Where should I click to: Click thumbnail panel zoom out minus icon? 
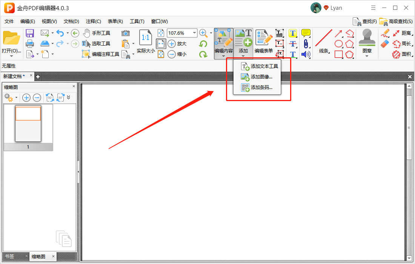tap(37, 98)
